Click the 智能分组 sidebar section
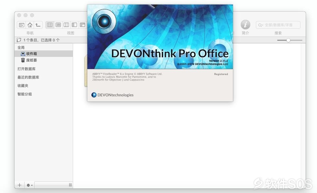317x193 pixels. click(x=25, y=94)
